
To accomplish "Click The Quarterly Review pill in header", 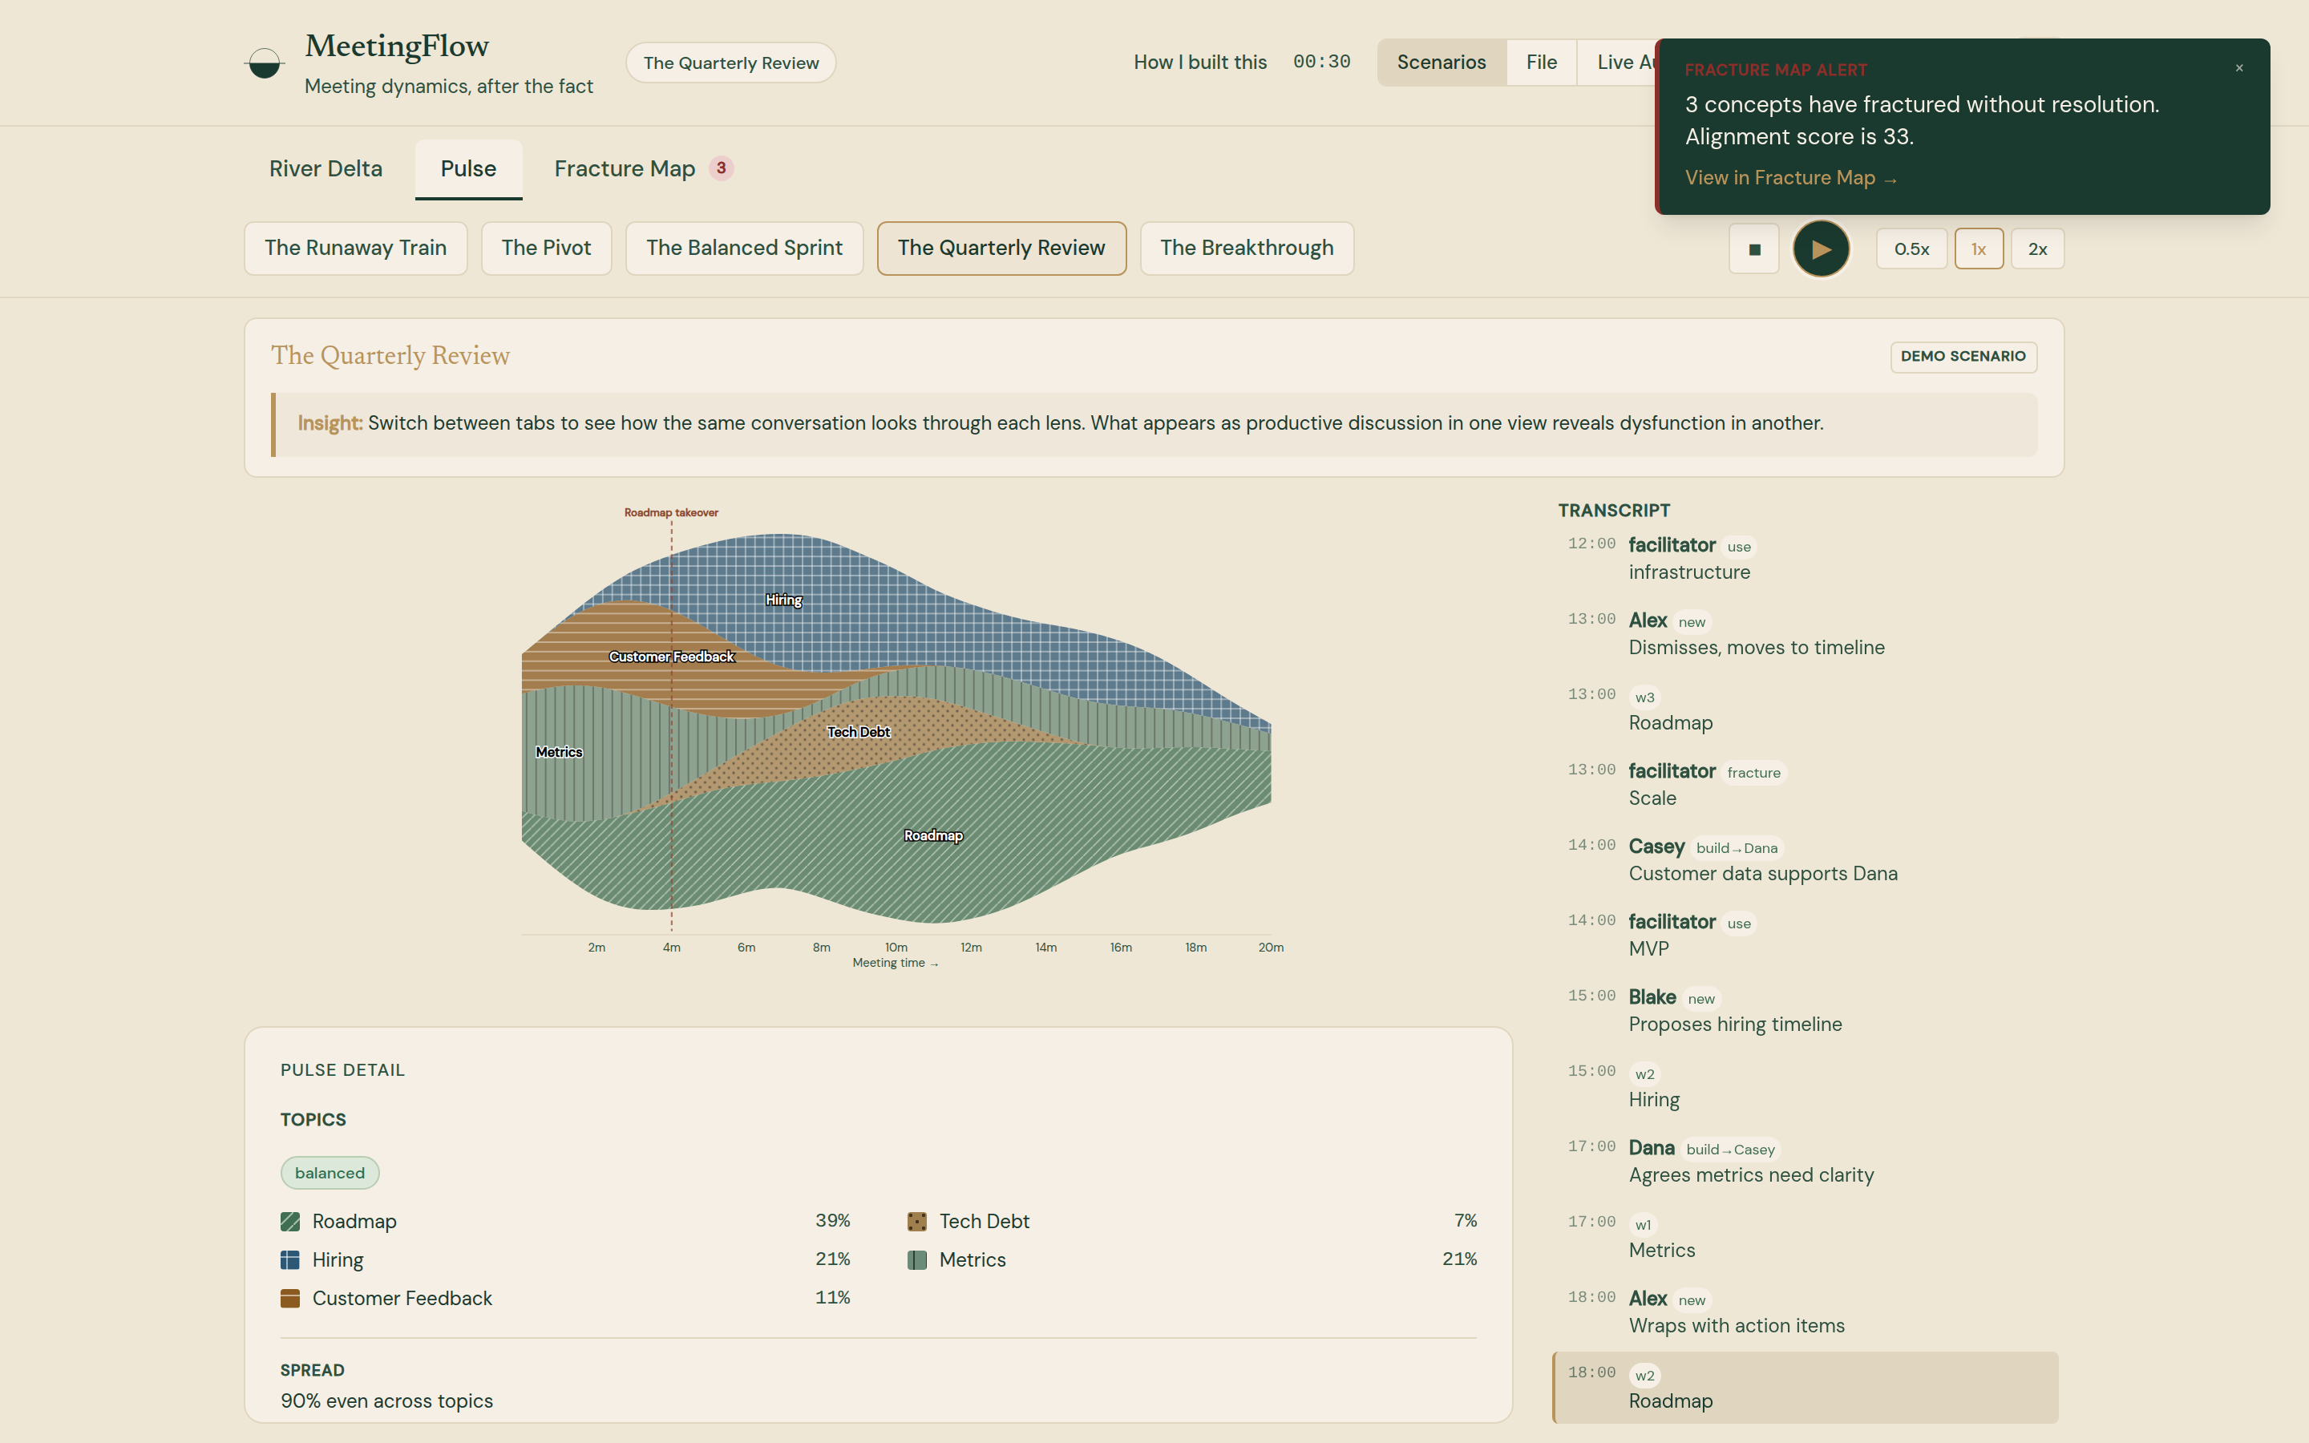I will point(731,63).
